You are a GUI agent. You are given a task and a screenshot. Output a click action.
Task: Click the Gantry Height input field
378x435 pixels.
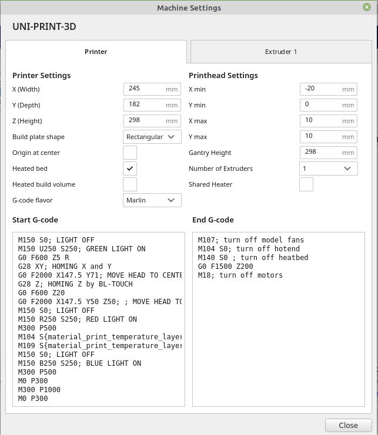[329, 152]
